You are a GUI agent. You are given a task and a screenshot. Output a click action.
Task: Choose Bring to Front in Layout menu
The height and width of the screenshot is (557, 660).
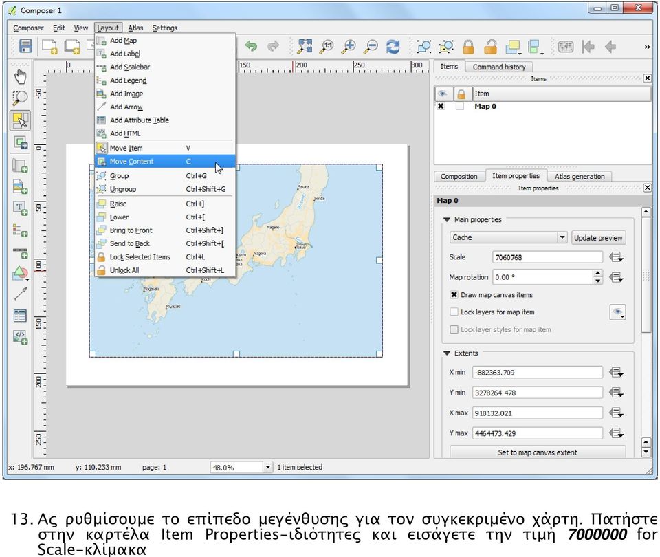(x=165, y=230)
